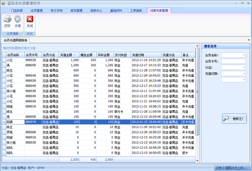The height and width of the screenshot is (171, 252).
Task: Open the 会员管理 ribbon tab
Action: tap(37, 11)
